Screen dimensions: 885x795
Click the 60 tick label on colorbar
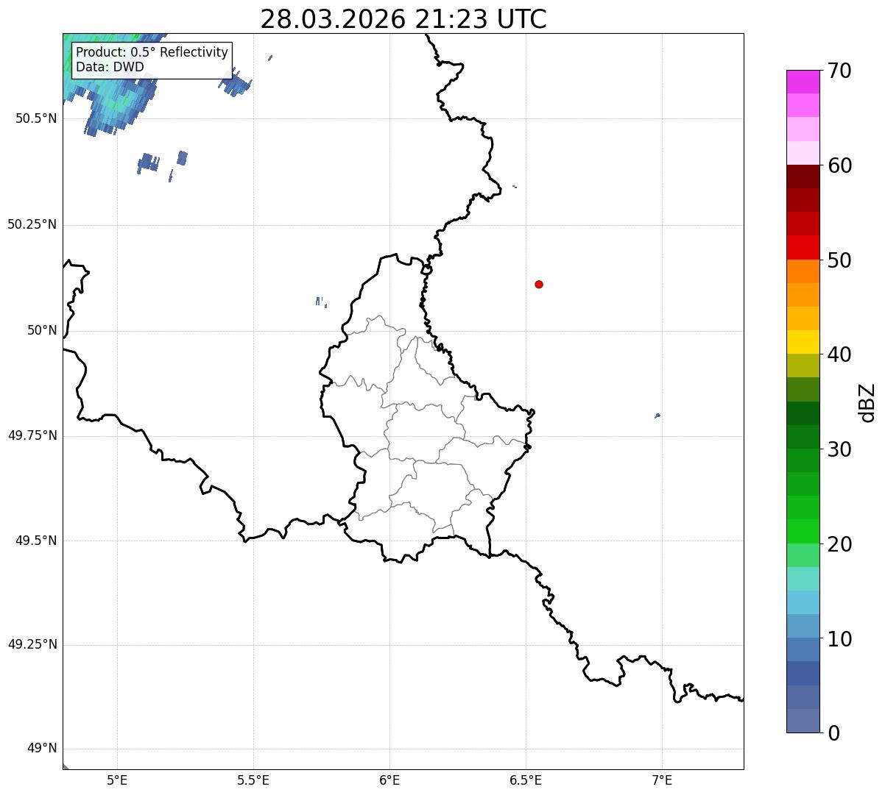(x=839, y=165)
